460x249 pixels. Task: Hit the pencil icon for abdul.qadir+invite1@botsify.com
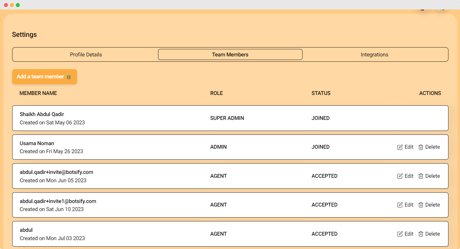400,205
